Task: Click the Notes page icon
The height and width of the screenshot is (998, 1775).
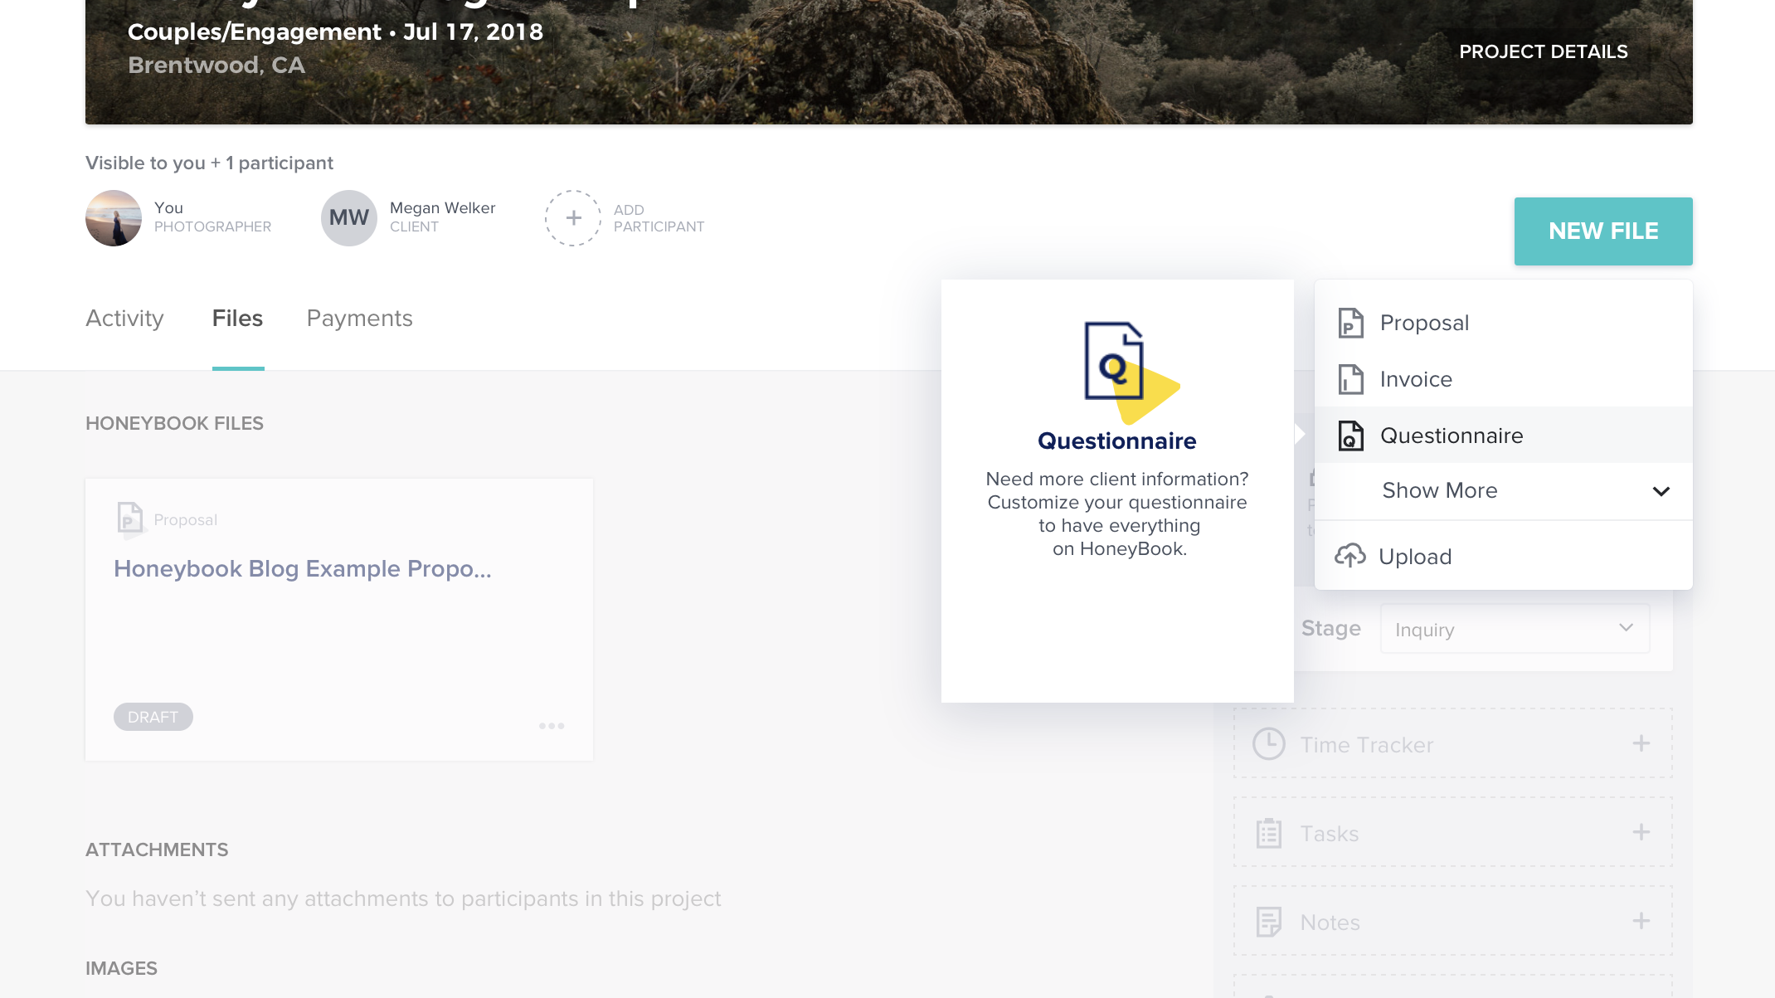Action: click(x=1269, y=922)
